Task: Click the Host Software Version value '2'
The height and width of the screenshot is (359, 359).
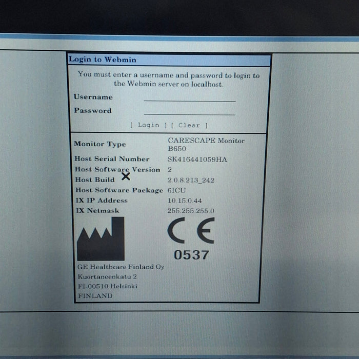Action: (x=170, y=169)
